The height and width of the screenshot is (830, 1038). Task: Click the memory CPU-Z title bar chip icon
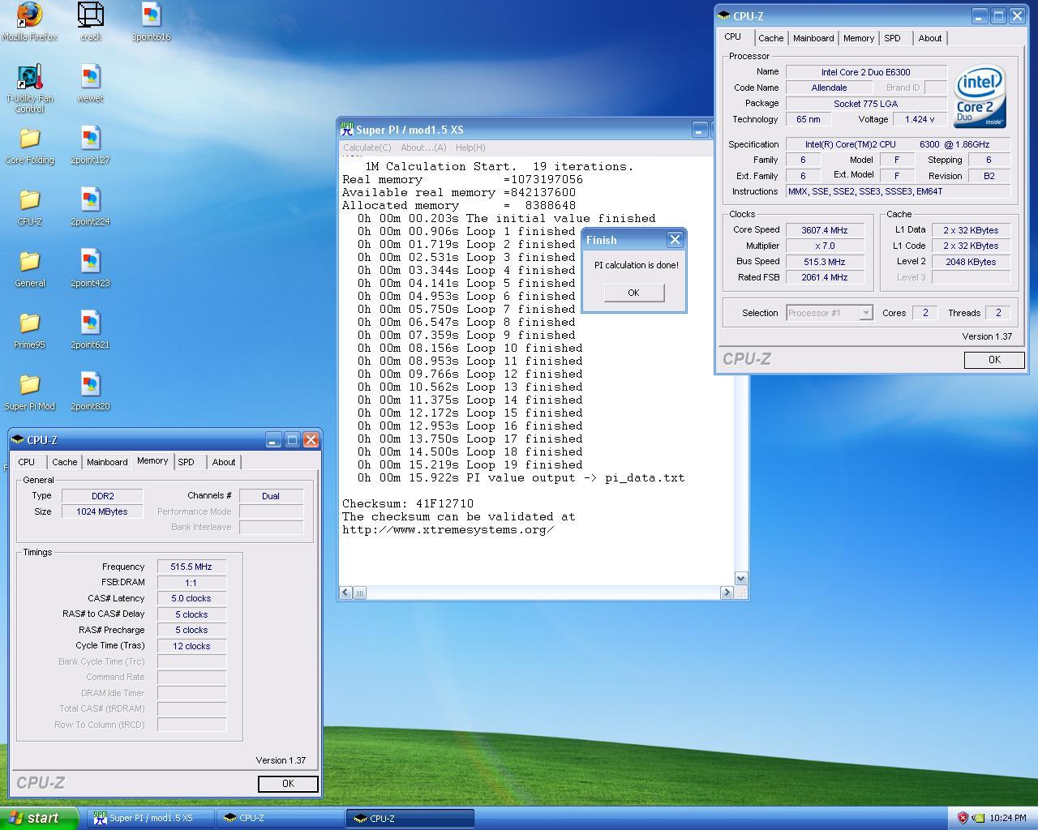pos(18,440)
